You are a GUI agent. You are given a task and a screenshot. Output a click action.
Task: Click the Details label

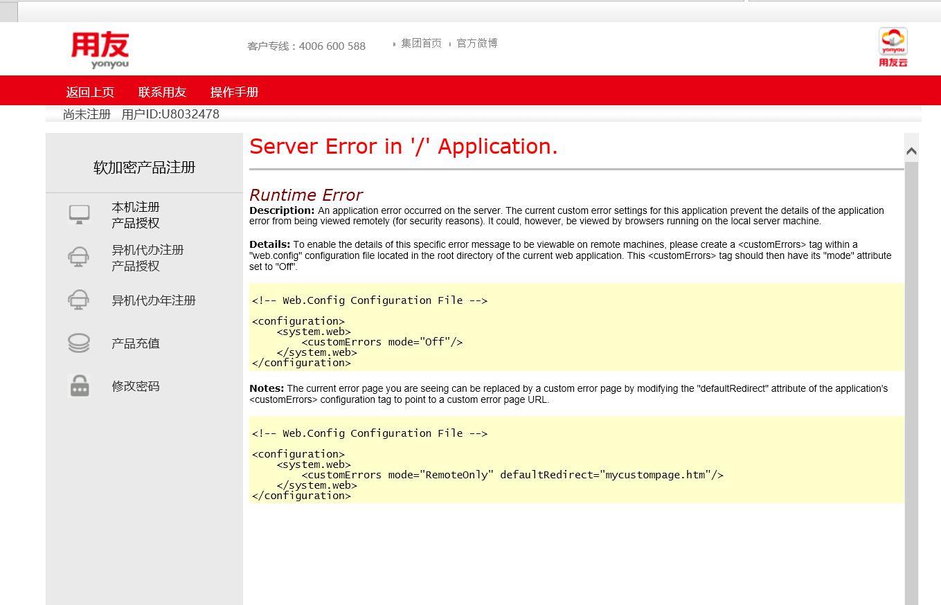270,244
